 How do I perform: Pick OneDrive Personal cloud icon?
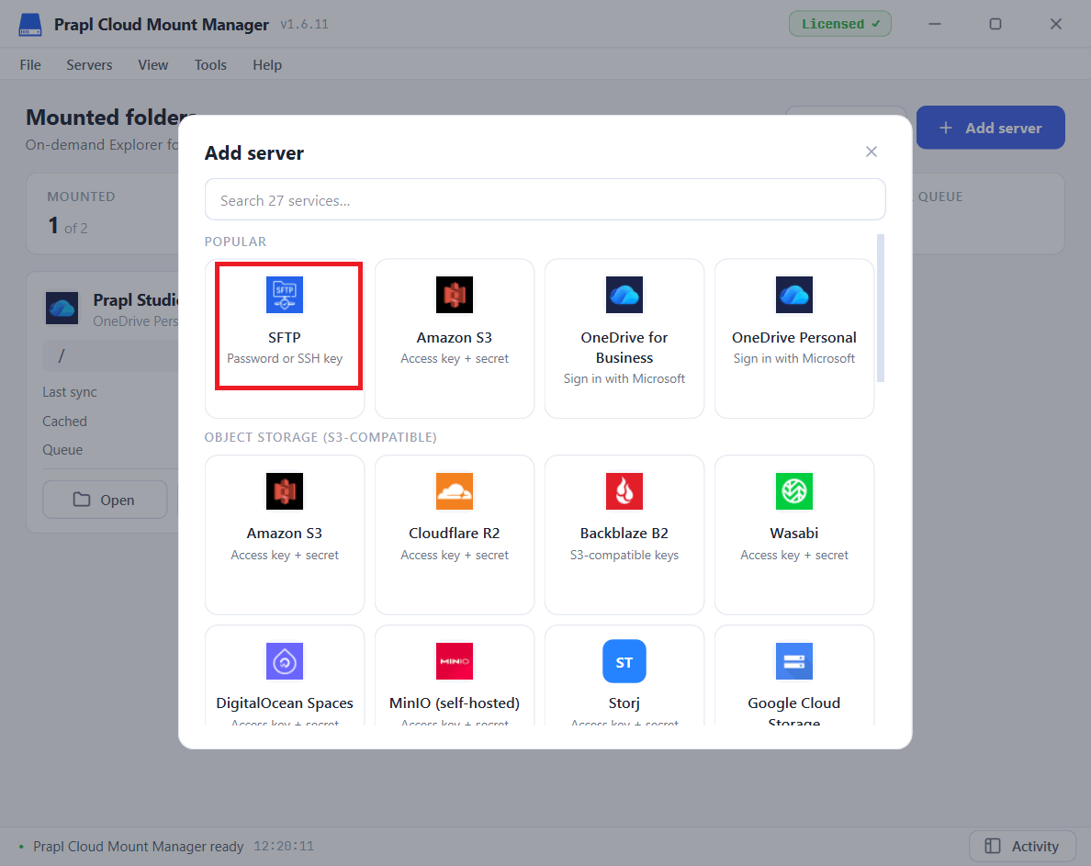[x=793, y=295]
